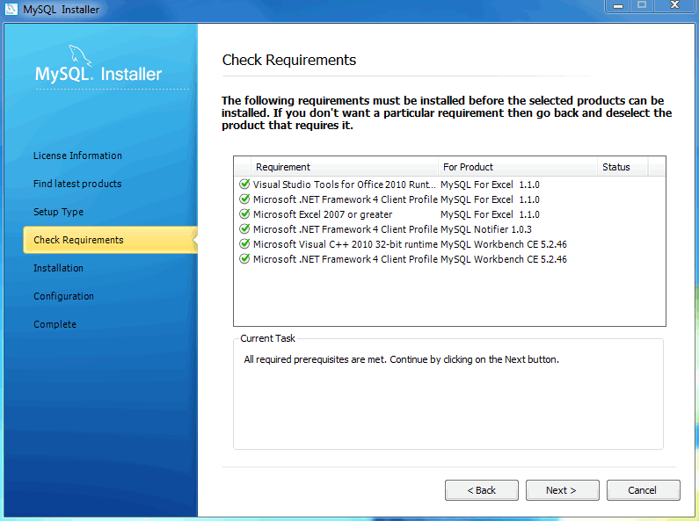Cancel the MySQL installation

point(643,490)
